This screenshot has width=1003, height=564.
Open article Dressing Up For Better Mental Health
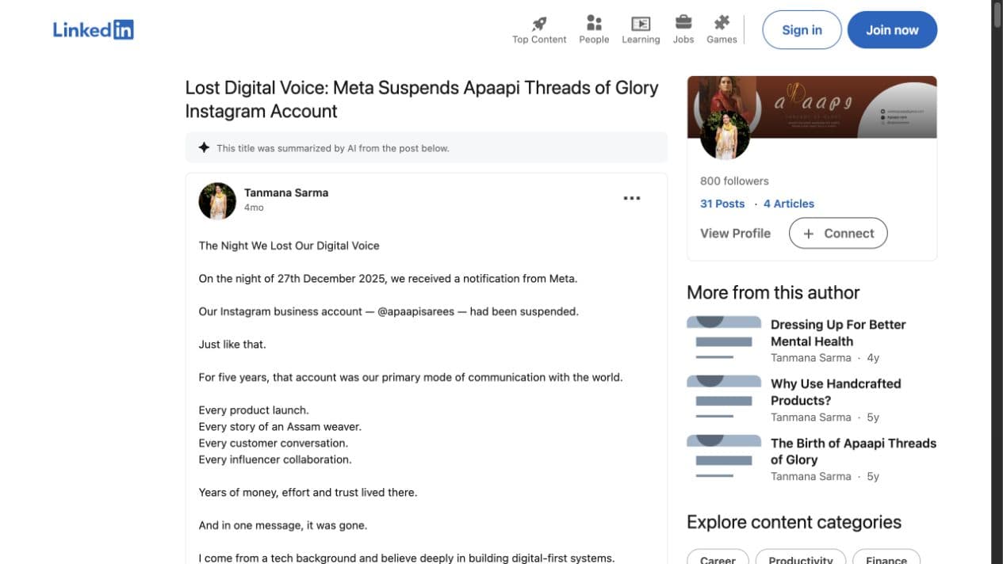[838, 333]
